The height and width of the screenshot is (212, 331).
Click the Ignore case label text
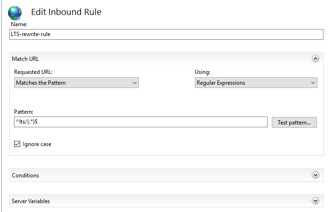(37, 144)
